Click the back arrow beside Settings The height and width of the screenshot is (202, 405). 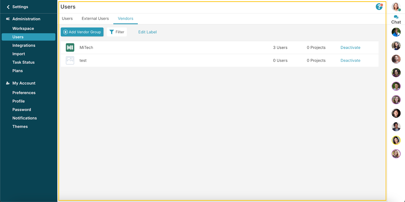click(x=8, y=7)
